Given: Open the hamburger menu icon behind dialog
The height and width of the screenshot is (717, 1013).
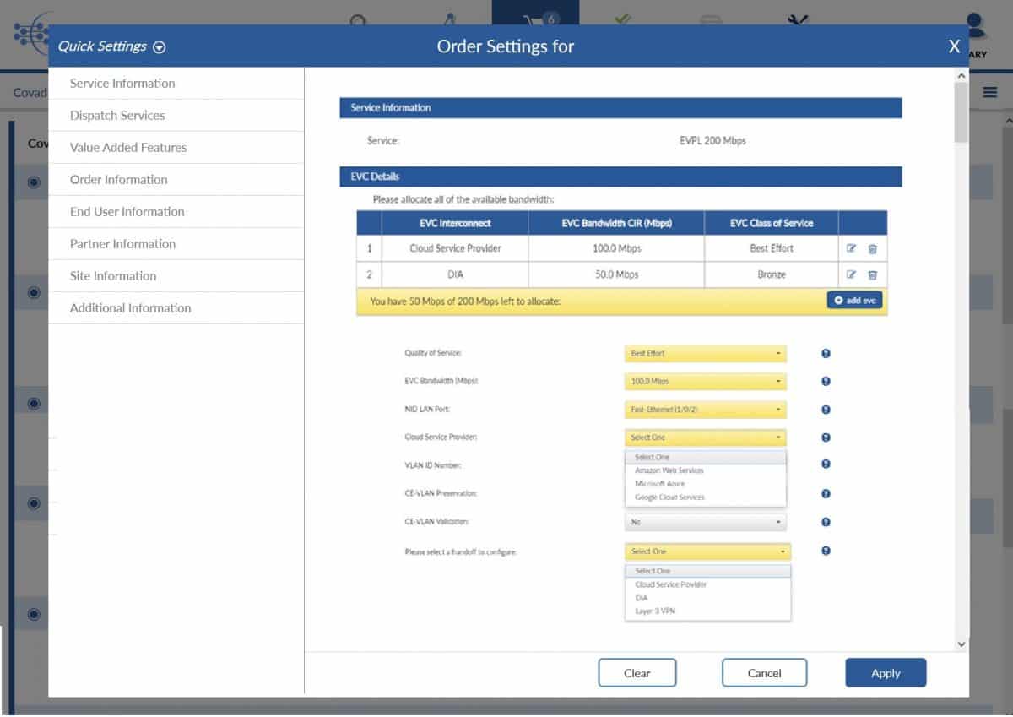Looking at the screenshot, I should (x=989, y=92).
